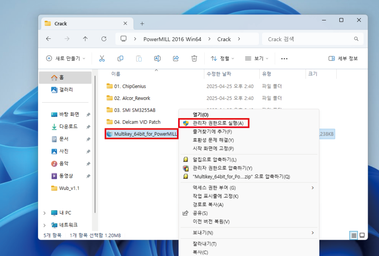Open 홈 in the sidebar

65,78
